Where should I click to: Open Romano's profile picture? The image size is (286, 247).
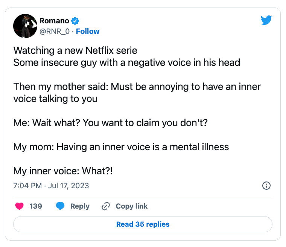point(24,26)
